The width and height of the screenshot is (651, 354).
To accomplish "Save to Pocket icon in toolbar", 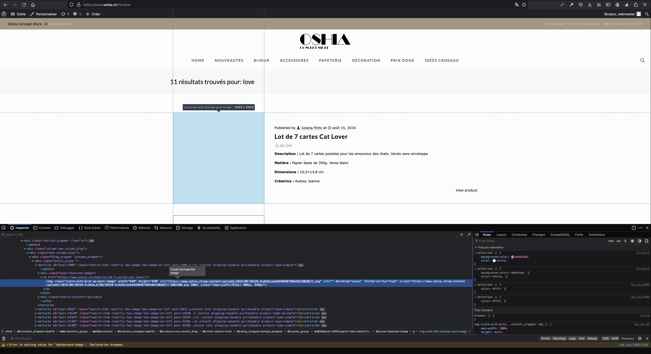I will (x=580, y=5).
